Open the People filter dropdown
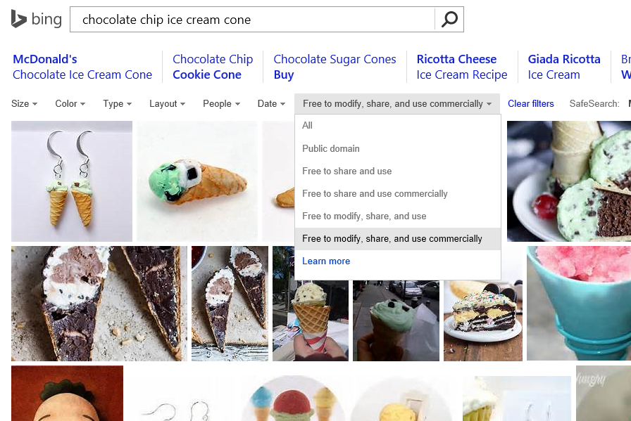The image size is (631, 421). (221, 103)
